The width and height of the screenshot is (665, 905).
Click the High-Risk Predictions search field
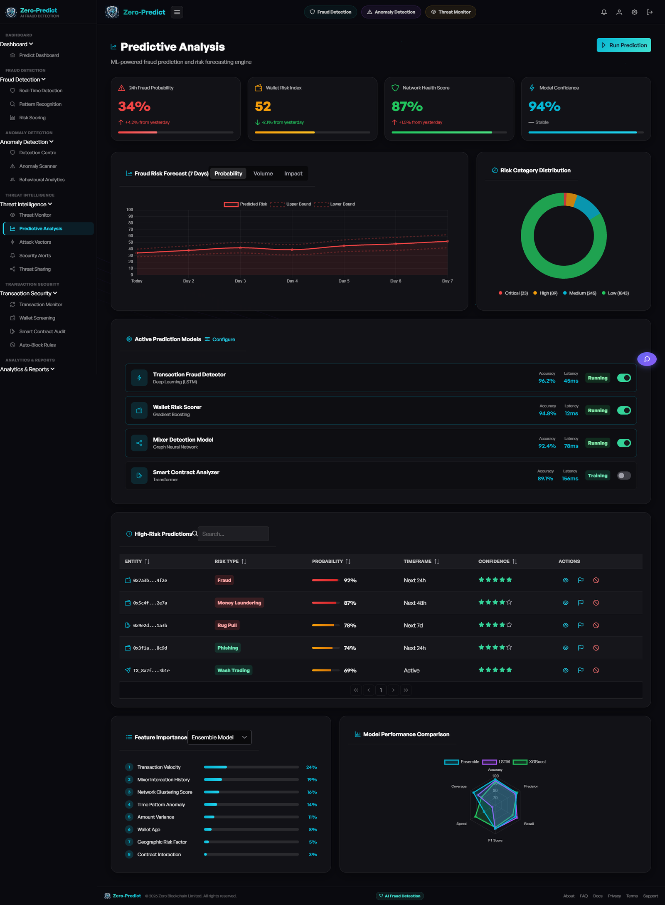[233, 534]
